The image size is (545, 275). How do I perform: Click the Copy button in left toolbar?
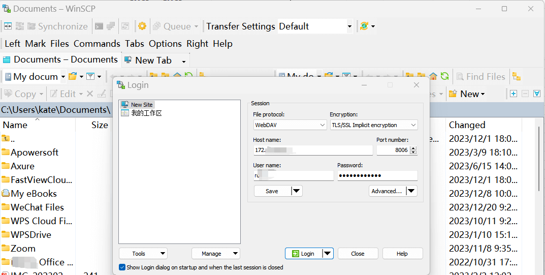pyautogui.click(x=23, y=94)
